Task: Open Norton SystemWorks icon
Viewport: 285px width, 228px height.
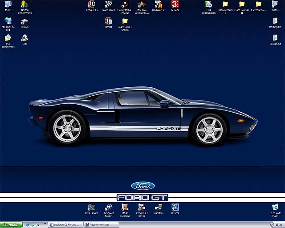Action: tap(24, 4)
